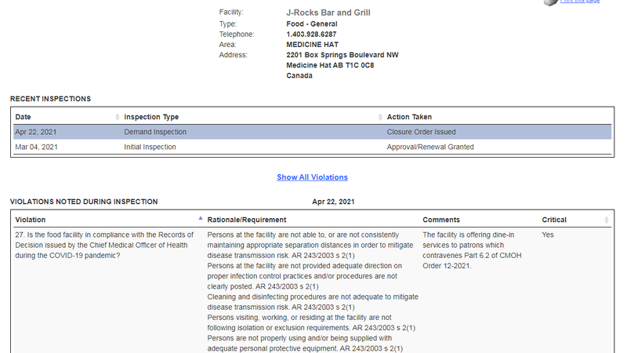The width and height of the screenshot is (627, 353).
Task: Click the 2201 Box Springs Boulevard NW address
Action: [x=342, y=55]
